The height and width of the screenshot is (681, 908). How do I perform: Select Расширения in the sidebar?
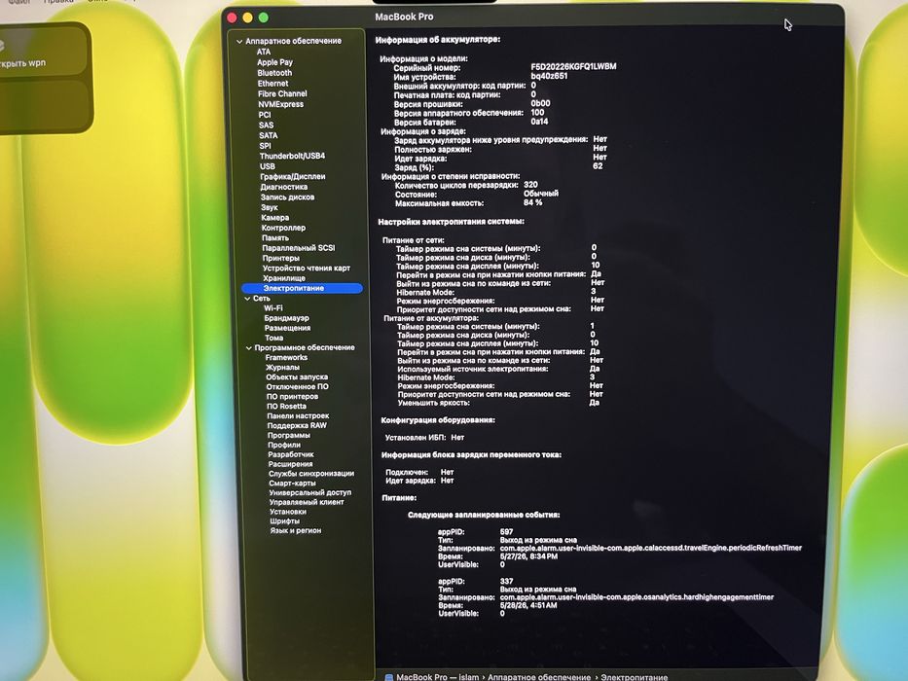(290, 464)
